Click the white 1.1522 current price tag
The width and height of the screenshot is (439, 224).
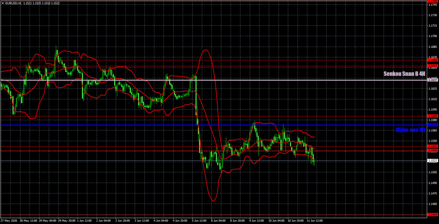point(433,161)
